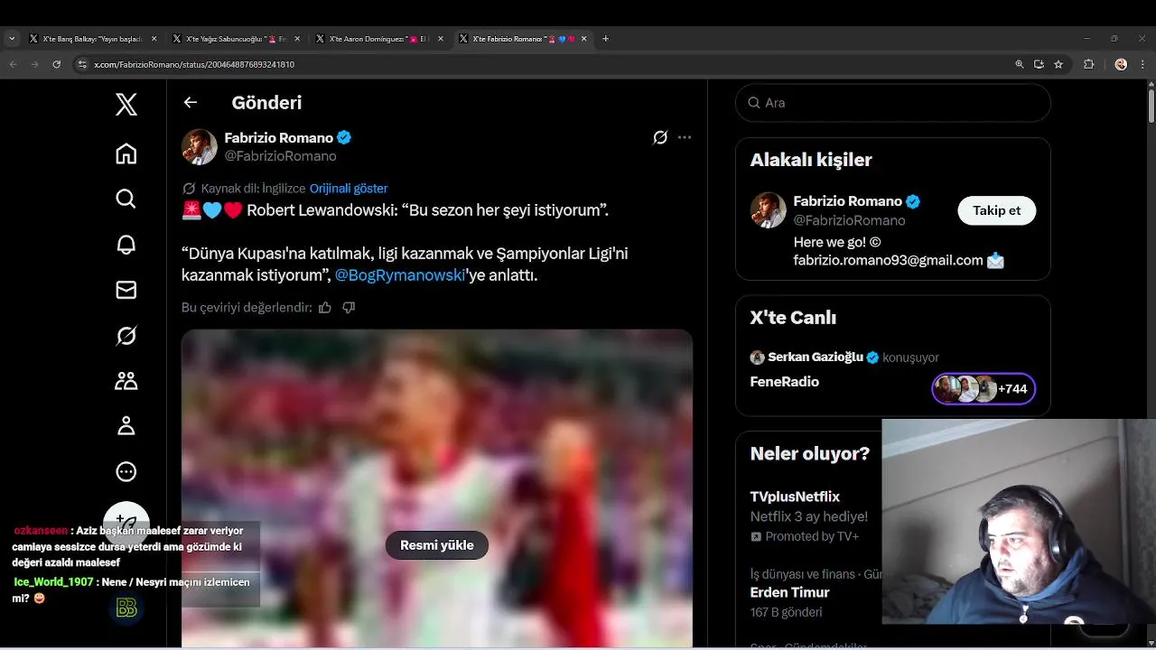
Task: Open a new browser tab with plus
Action: pos(605,39)
